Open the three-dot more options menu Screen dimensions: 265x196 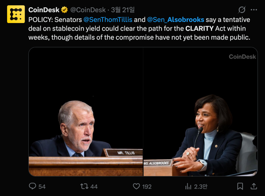point(254,10)
